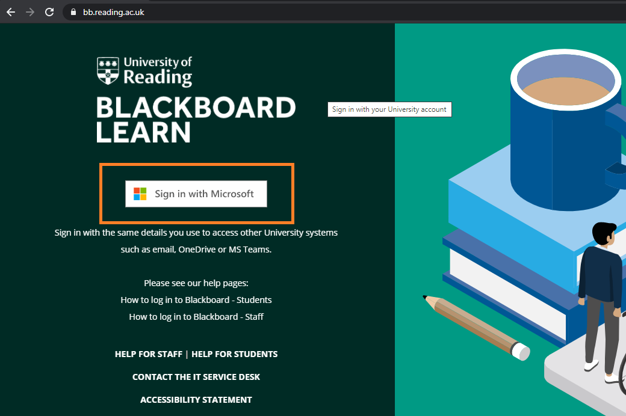Screen dimensions: 626x416
Task: Click the BLACKBOARD LEARN heading
Action: click(196, 120)
